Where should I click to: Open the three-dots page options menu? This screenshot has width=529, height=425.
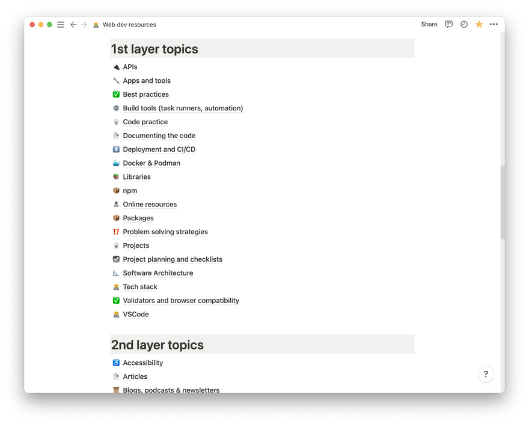[x=494, y=25]
